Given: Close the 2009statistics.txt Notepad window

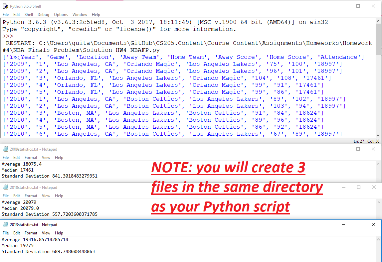Looking at the screenshot, I should [x=373, y=149].
